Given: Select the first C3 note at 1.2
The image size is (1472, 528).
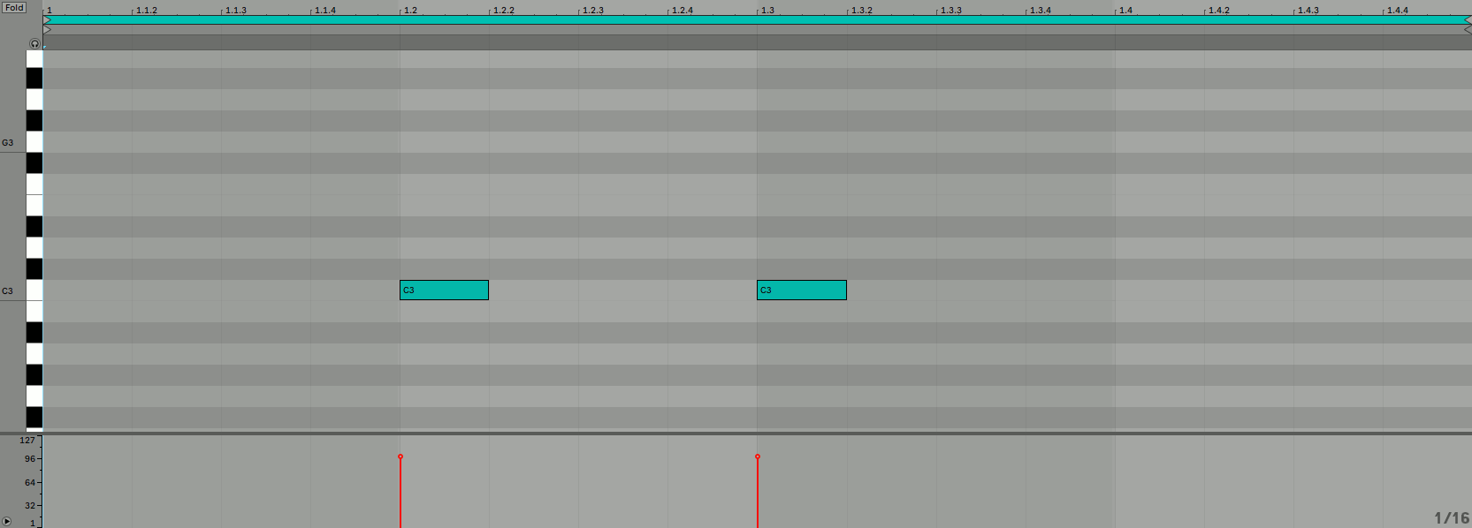Looking at the screenshot, I should 444,290.
